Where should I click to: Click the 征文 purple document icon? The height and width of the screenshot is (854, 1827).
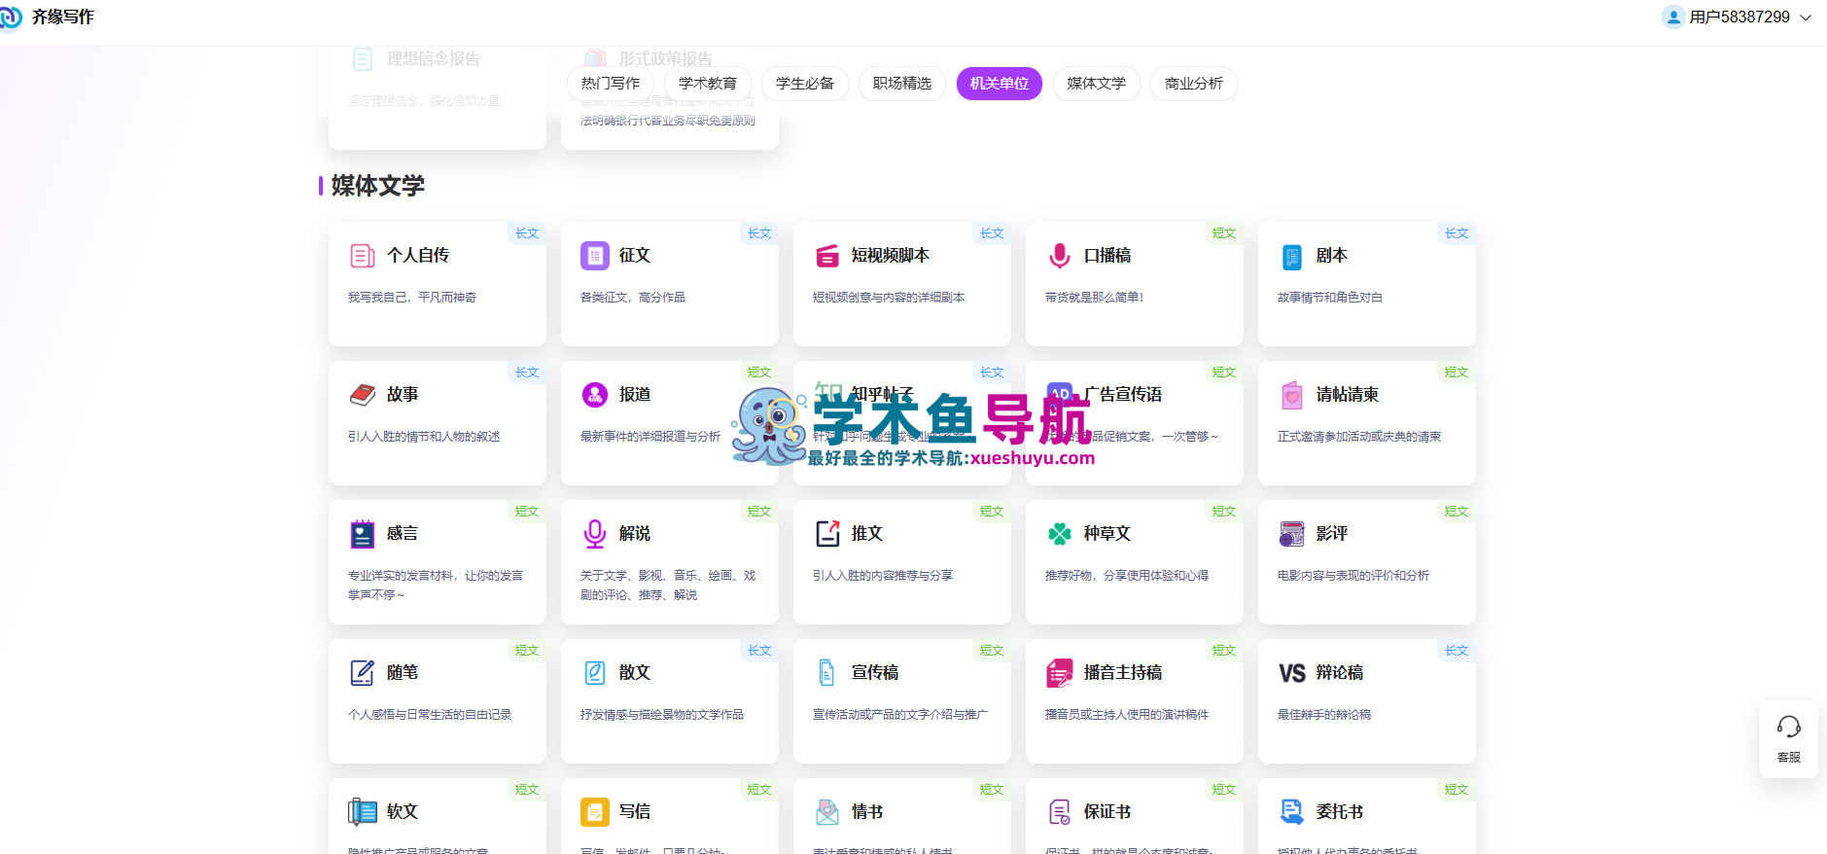594,256
